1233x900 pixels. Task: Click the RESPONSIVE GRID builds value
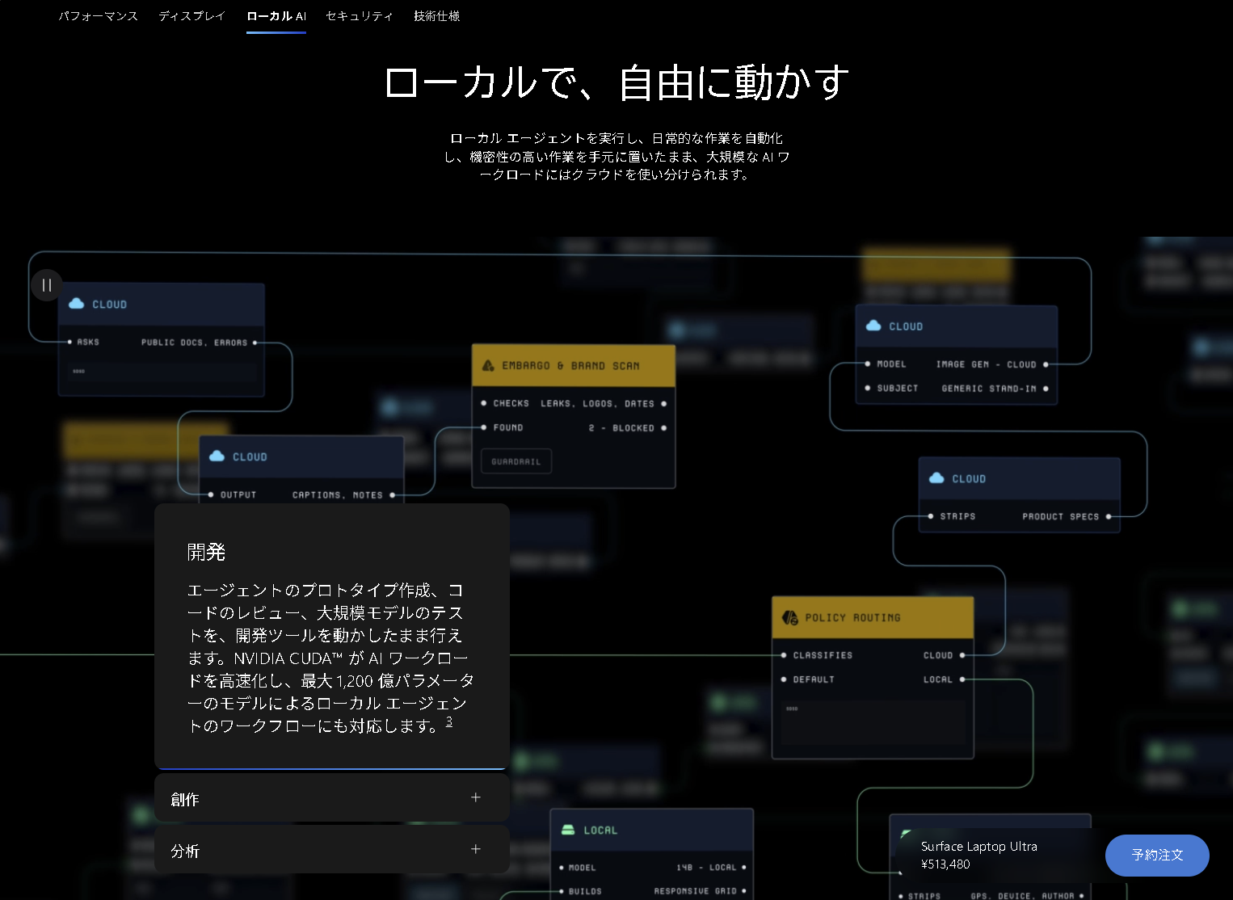click(696, 892)
